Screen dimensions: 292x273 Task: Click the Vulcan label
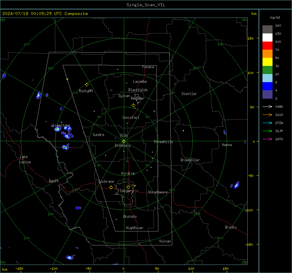click(165, 241)
